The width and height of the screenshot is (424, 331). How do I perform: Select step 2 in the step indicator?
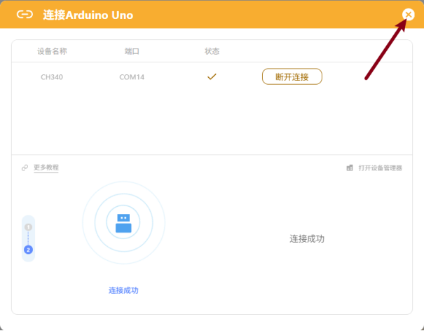(29, 250)
